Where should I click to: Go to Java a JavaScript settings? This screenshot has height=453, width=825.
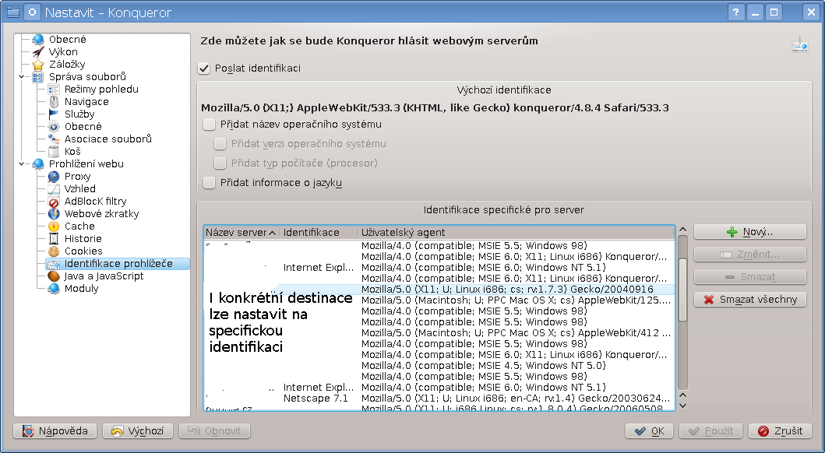(x=104, y=276)
